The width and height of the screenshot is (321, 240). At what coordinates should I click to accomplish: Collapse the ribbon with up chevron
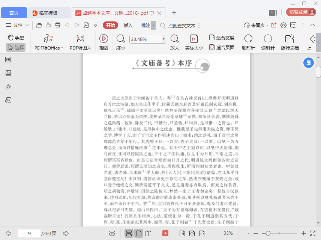click(313, 25)
